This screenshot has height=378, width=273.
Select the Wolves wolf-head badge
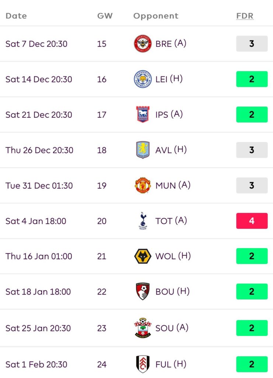pyautogui.click(x=143, y=256)
